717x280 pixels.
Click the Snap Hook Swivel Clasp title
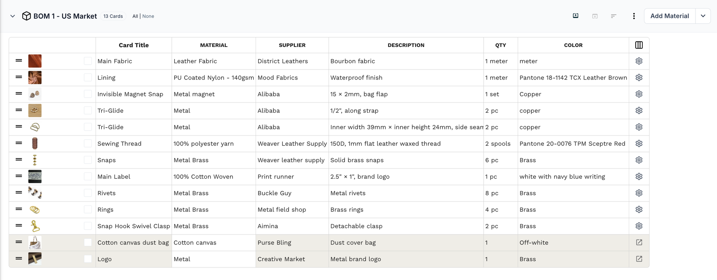coord(134,226)
